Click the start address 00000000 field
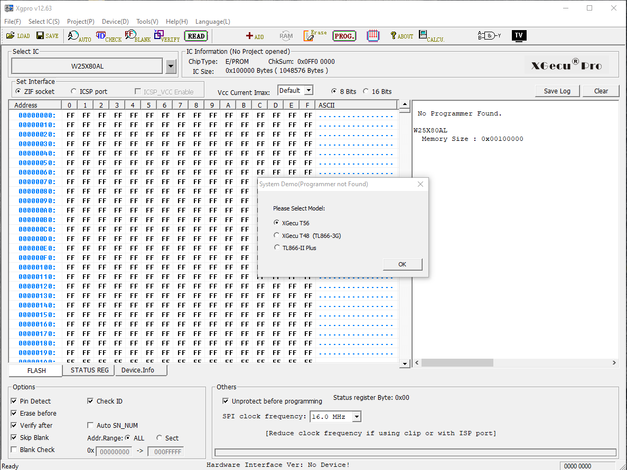Screen dimensions: 627x470 tap(114, 452)
